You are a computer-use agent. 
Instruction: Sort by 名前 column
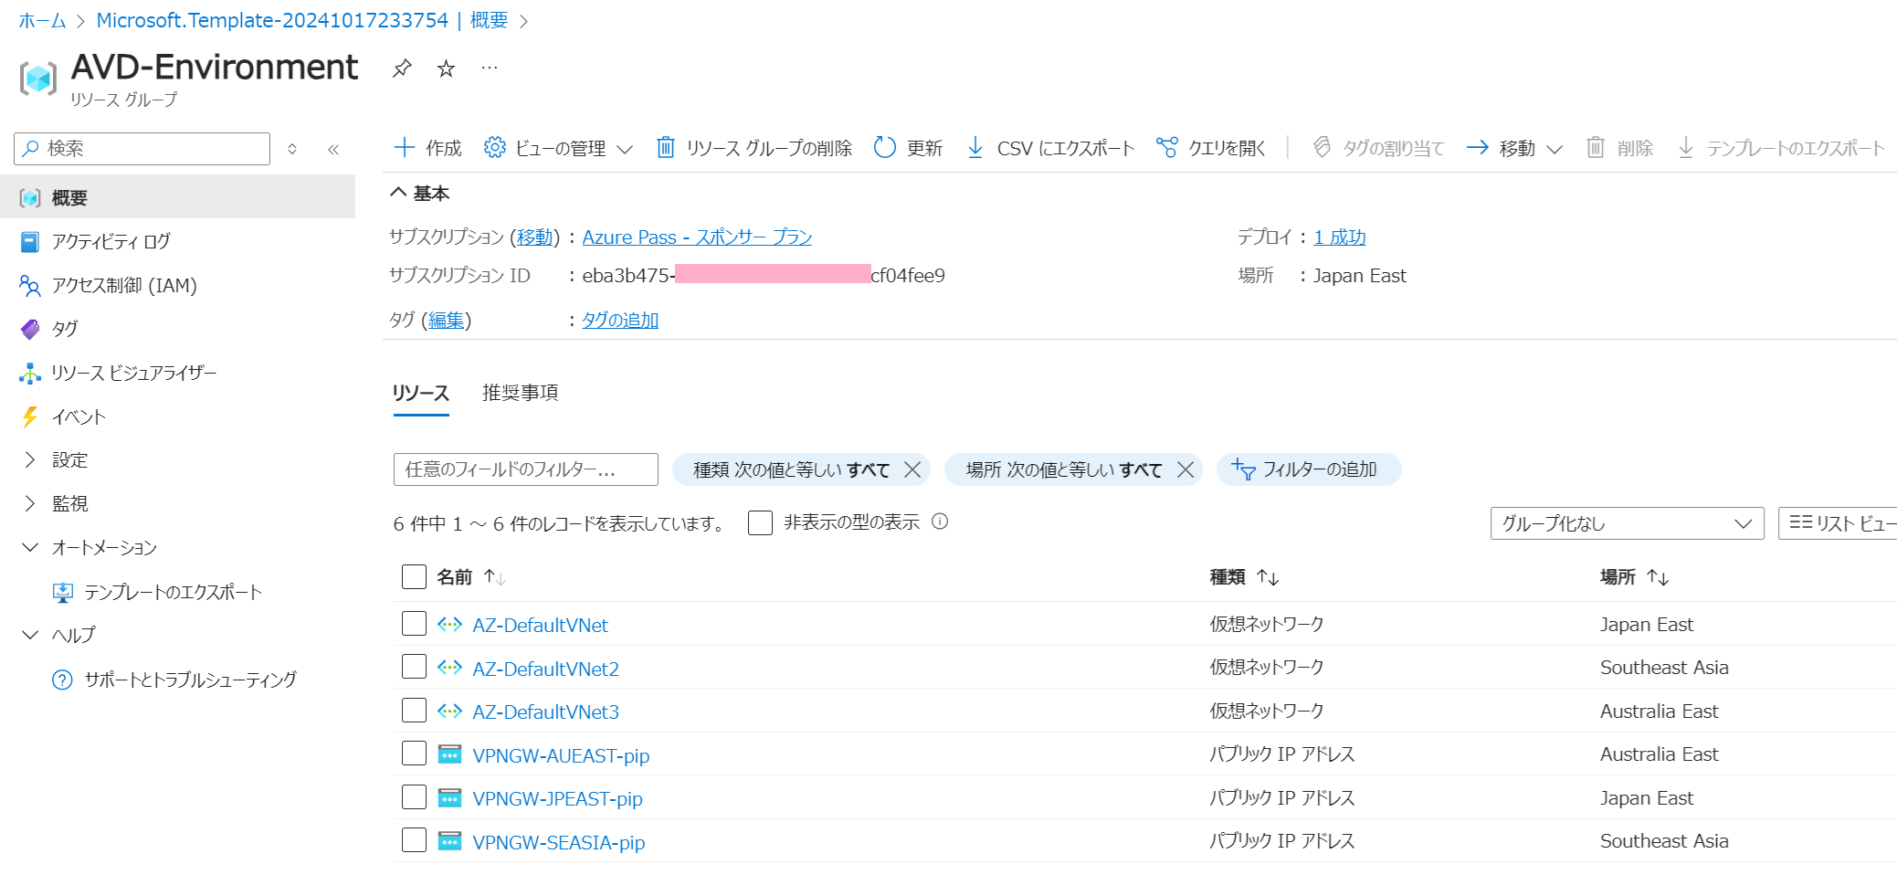click(x=471, y=577)
